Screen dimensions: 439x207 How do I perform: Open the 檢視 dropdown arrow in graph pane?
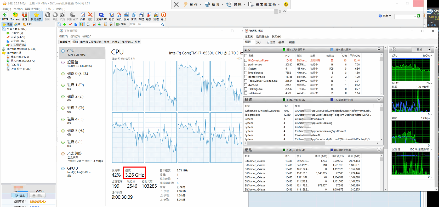tap(429, 49)
